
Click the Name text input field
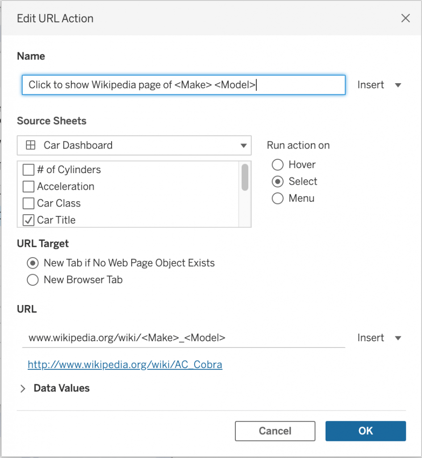pyautogui.click(x=183, y=85)
